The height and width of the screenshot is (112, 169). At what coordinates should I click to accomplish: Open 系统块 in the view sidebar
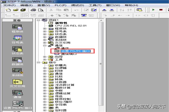point(17,72)
